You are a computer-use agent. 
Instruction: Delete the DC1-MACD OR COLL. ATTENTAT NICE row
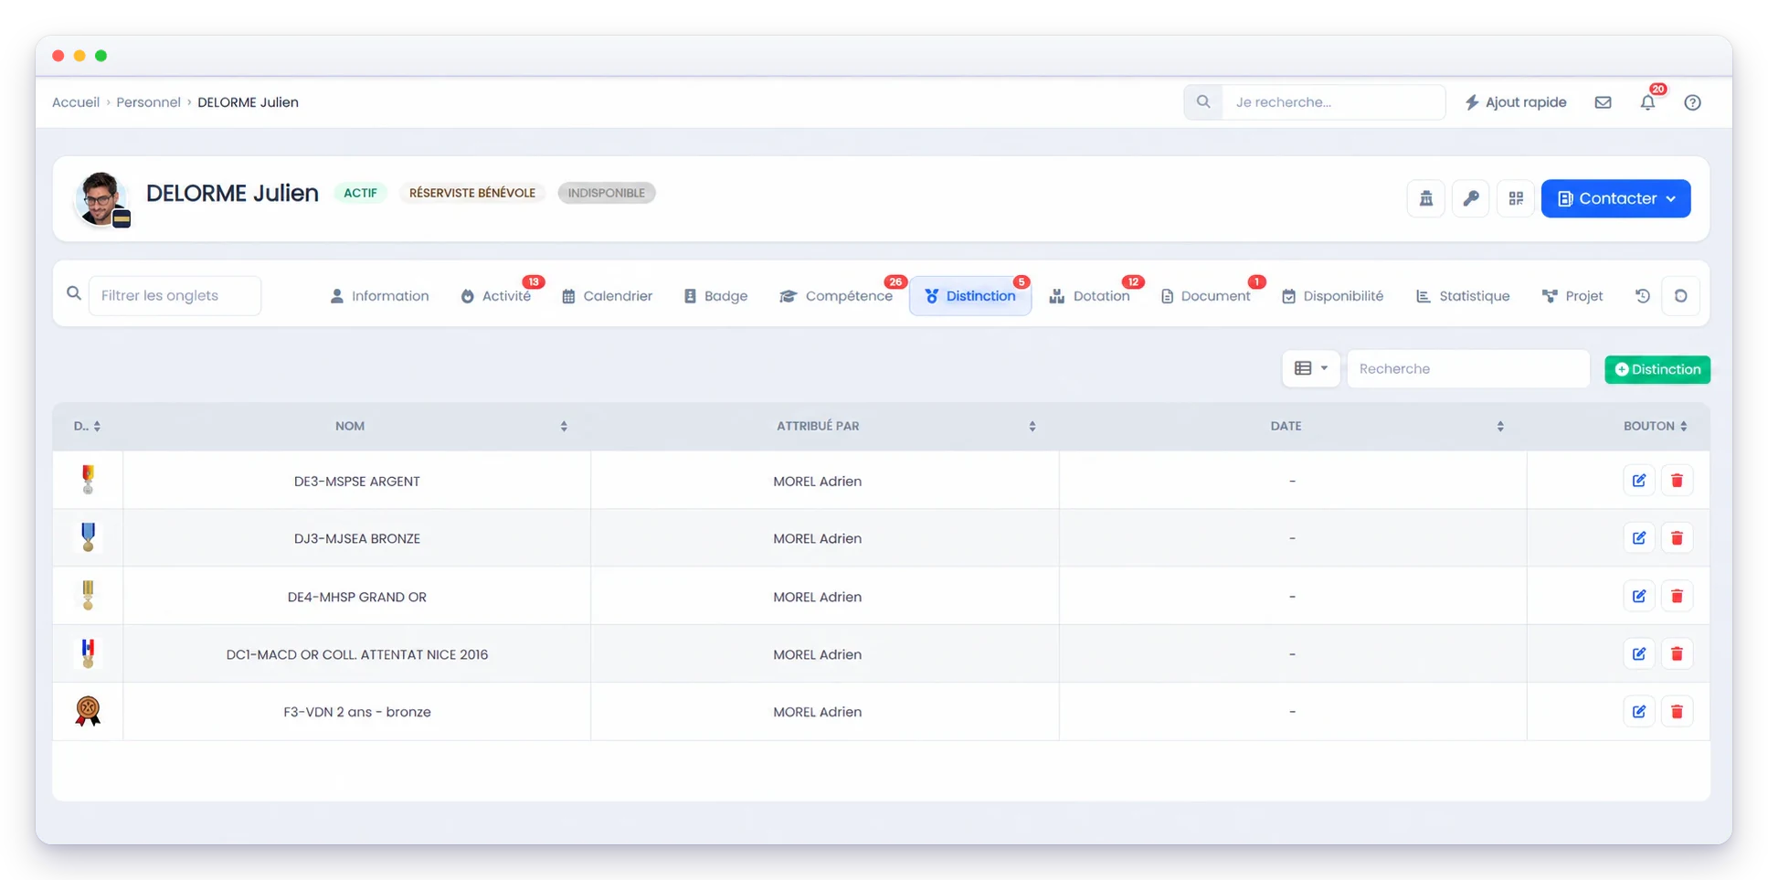[x=1677, y=653]
